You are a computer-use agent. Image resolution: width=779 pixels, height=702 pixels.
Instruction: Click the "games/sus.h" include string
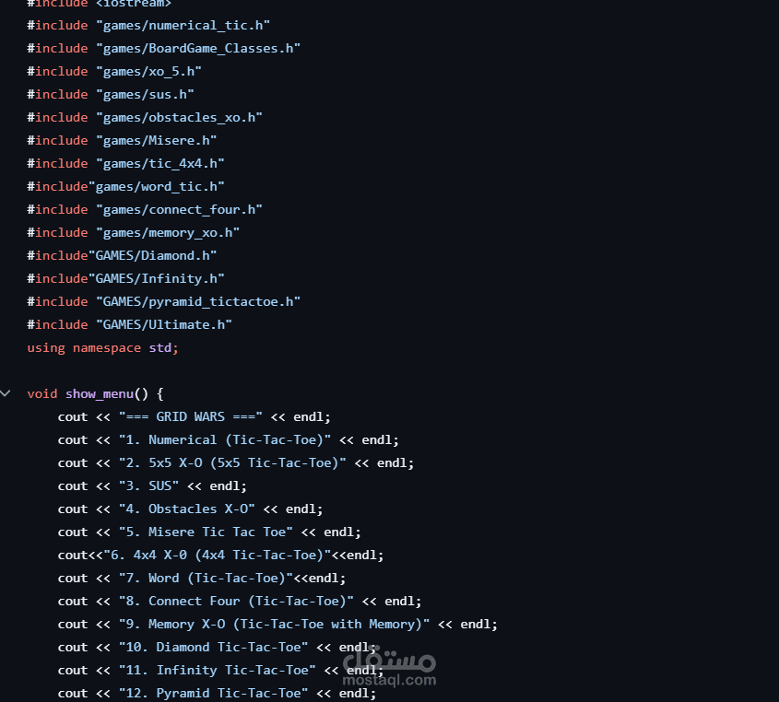144,94
